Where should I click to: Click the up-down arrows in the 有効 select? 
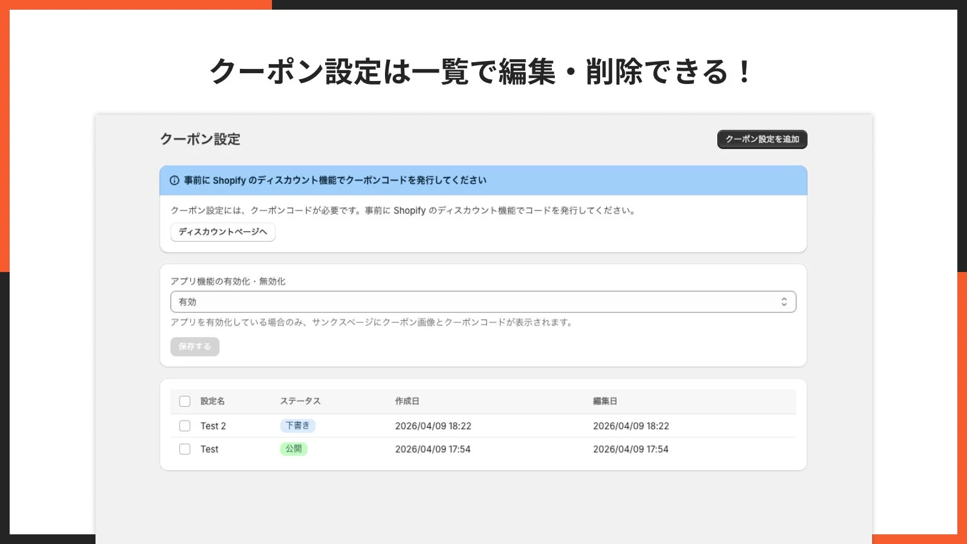point(784,302)
